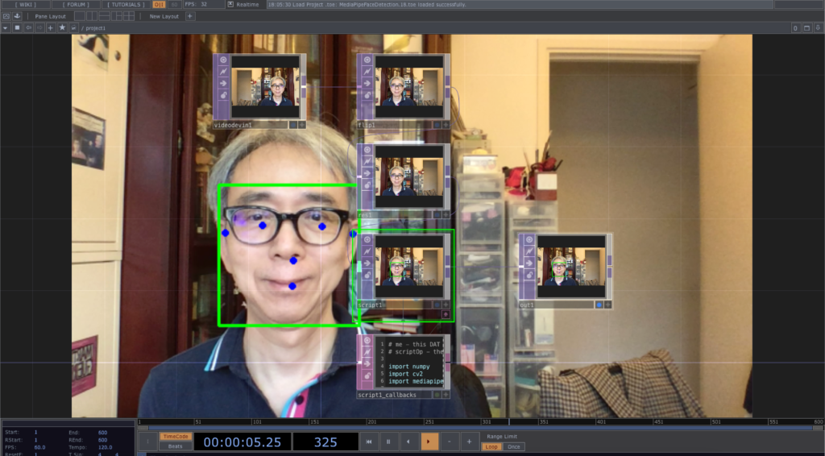Image resolution: width=825 pixels, height=456 pixels.
Task: Switch timeline display to TimeCode
Action: point(175,437)
